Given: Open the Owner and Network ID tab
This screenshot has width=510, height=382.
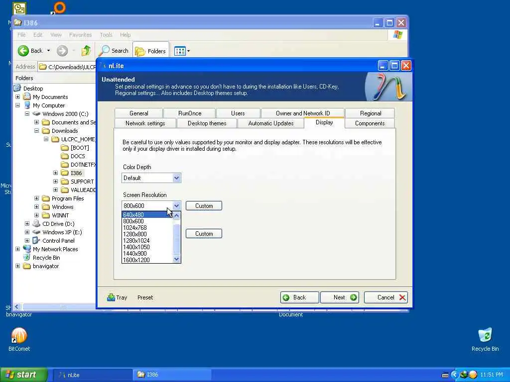Looking at the screenshot, I should (303, 113).
